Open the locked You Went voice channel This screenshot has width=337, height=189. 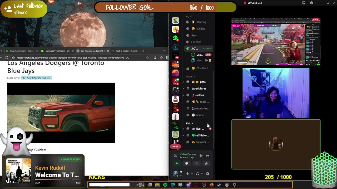[199, 68]
